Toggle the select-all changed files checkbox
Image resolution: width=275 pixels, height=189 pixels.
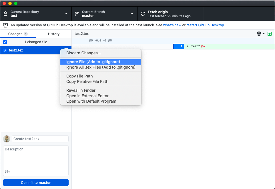(x=5, y=42)
